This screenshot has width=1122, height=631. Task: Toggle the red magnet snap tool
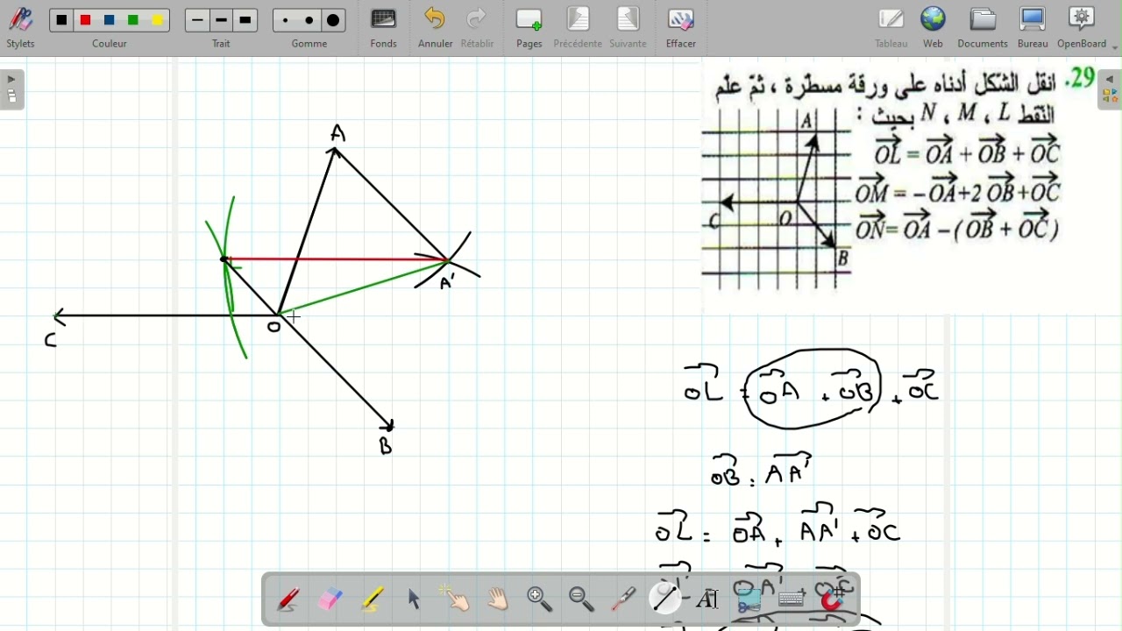(834, 599)
